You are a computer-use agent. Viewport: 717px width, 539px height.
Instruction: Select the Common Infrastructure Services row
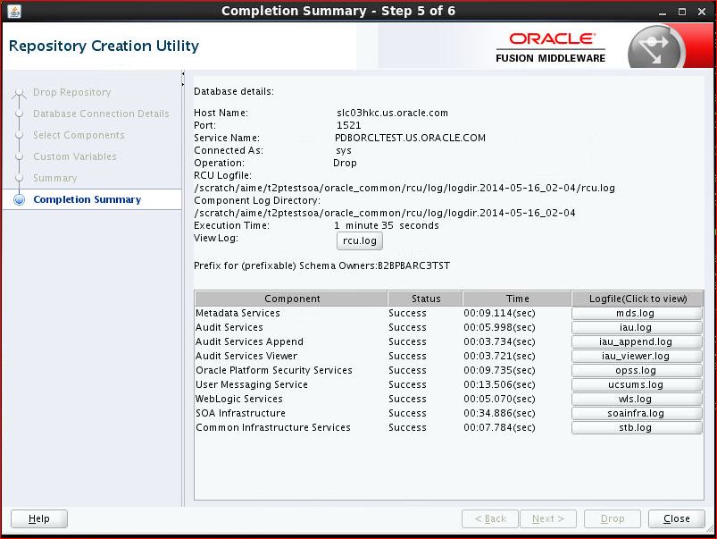click(449, 427)
